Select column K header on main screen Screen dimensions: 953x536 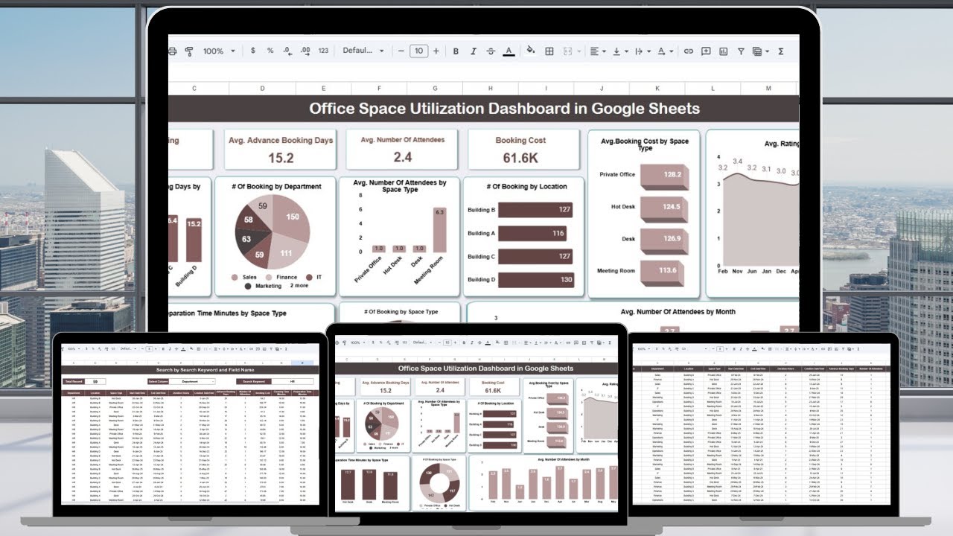(657, 89)
